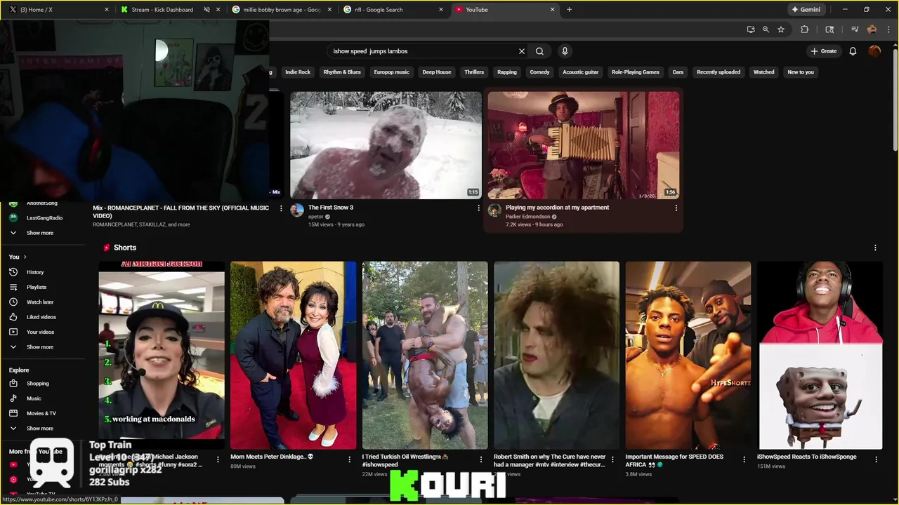The width and height of the screenshot is (899, 505).
Task: Click the magnifier search button
Action: tap(539, 51)
